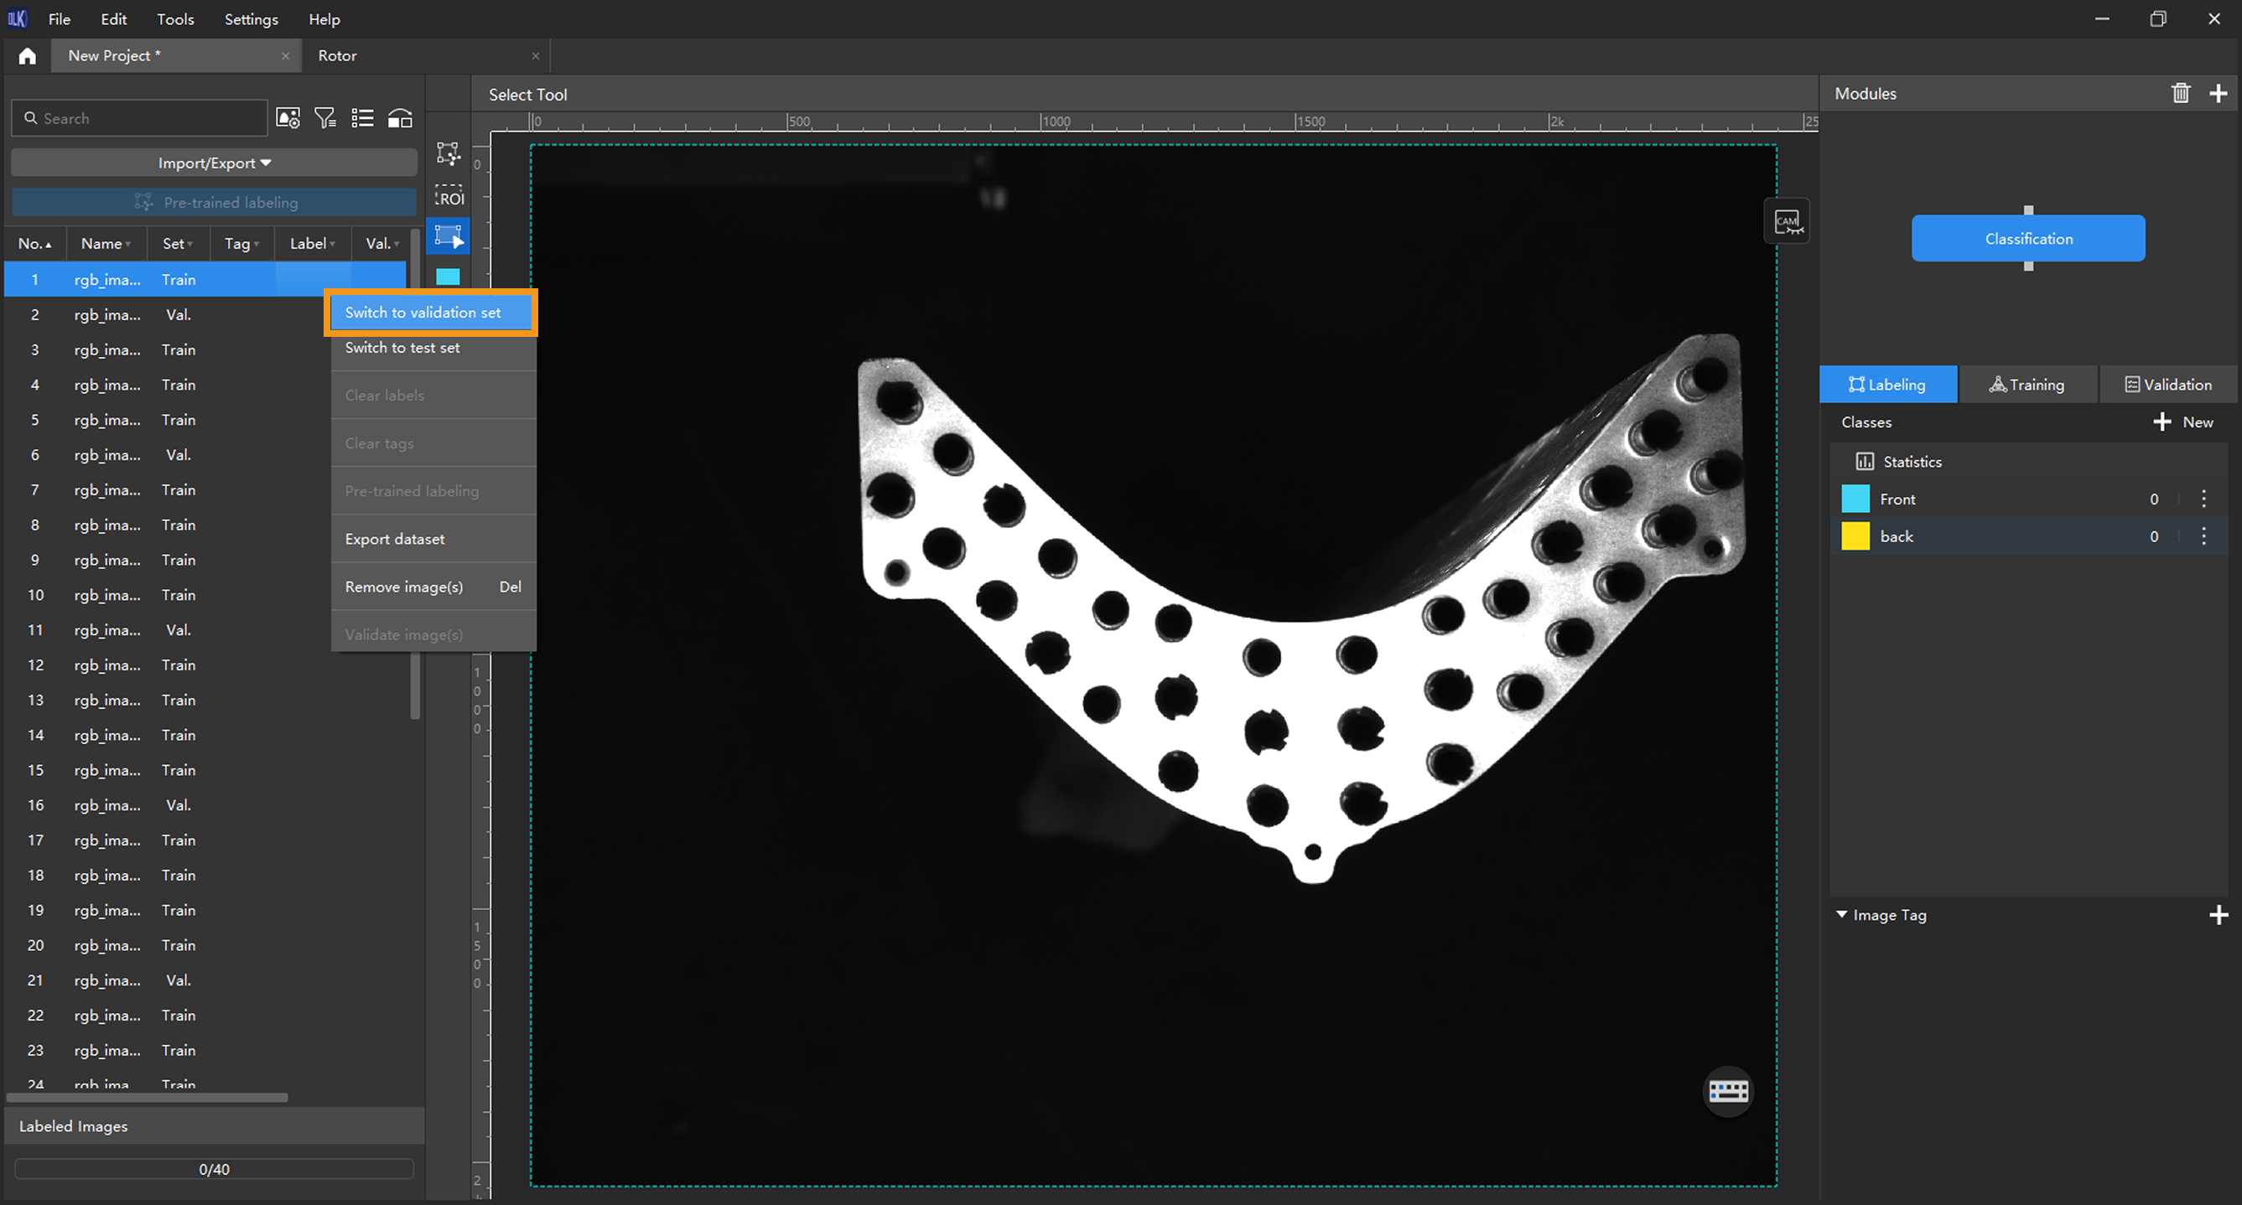Click the dataset split icon above Import/Export

coord(399,118)
